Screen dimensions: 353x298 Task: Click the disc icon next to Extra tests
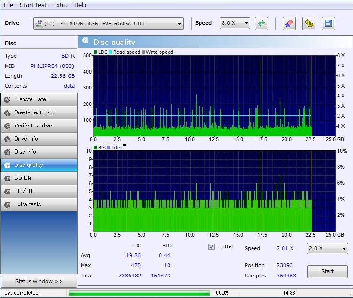point(7,204)
